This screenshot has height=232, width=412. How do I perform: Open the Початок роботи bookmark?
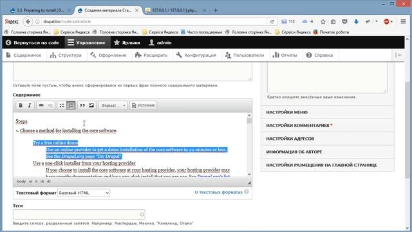click(x=331, y=32)
